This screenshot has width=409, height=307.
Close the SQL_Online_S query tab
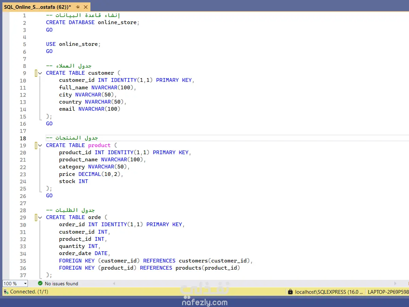click(85, 7)
